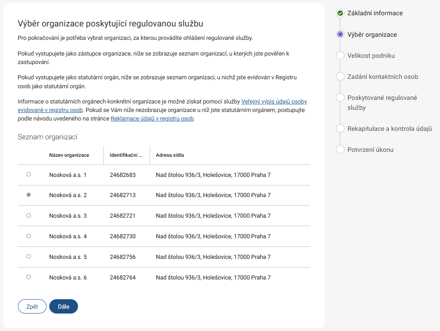Viewport: 440px width, 331px height.
Task: Click the Velikost podniku step circle
Action: [340, 56]
